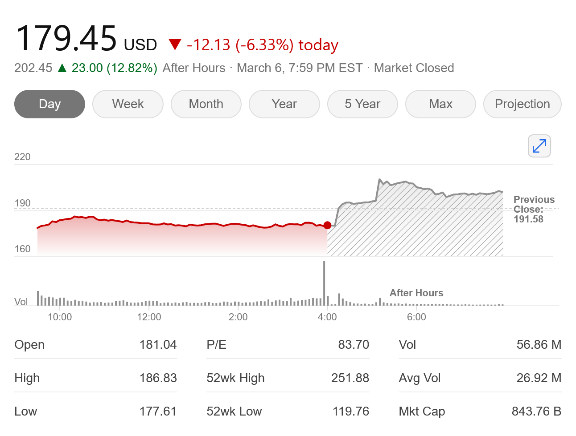Click the red down-arrow price change indicator

click(175, 44)
